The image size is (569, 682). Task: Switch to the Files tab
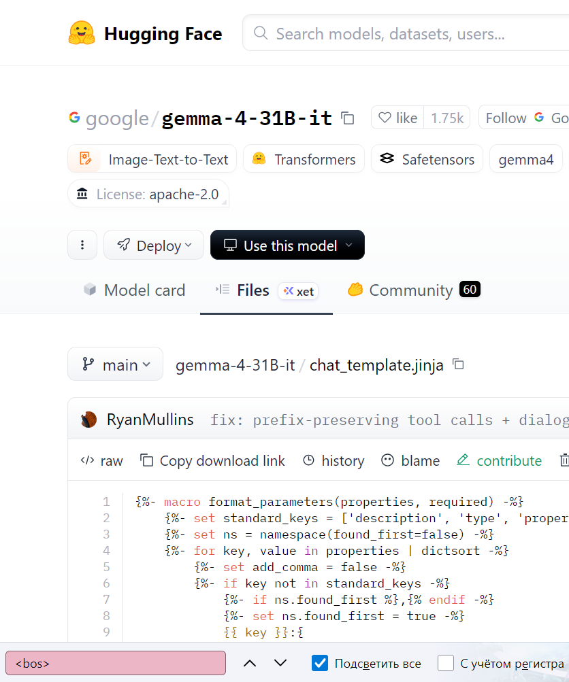(266, 290)
